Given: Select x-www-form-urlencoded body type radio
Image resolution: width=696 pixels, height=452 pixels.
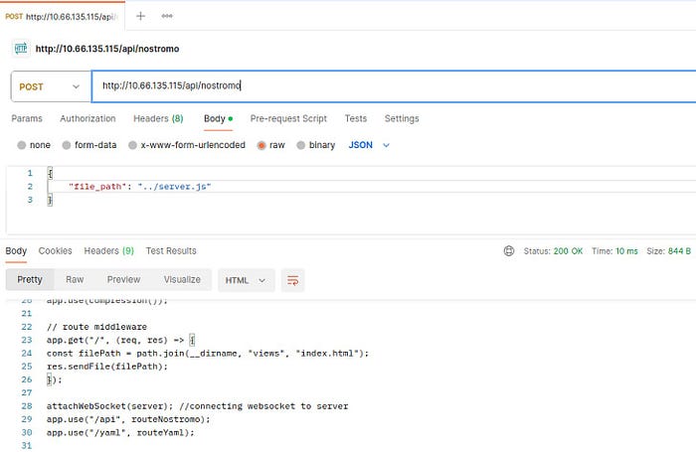Looking at the screenshot, I should click(132, 145).
